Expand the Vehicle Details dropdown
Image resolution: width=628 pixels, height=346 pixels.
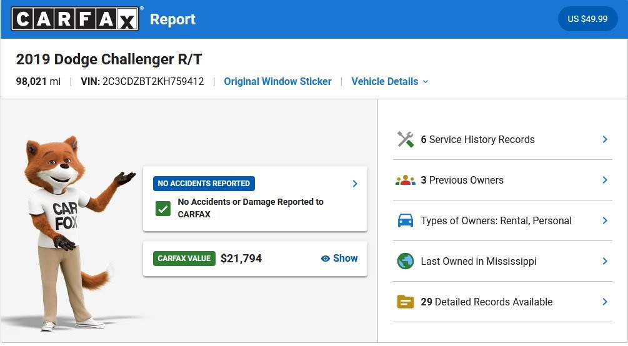pyautogui.click(x=390, y=81)
